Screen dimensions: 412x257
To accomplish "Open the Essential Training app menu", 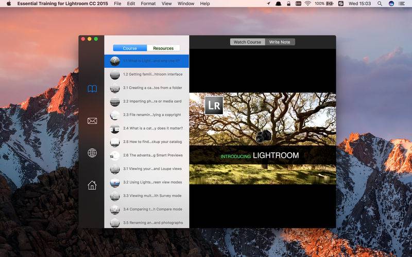I will click(62, 4).
